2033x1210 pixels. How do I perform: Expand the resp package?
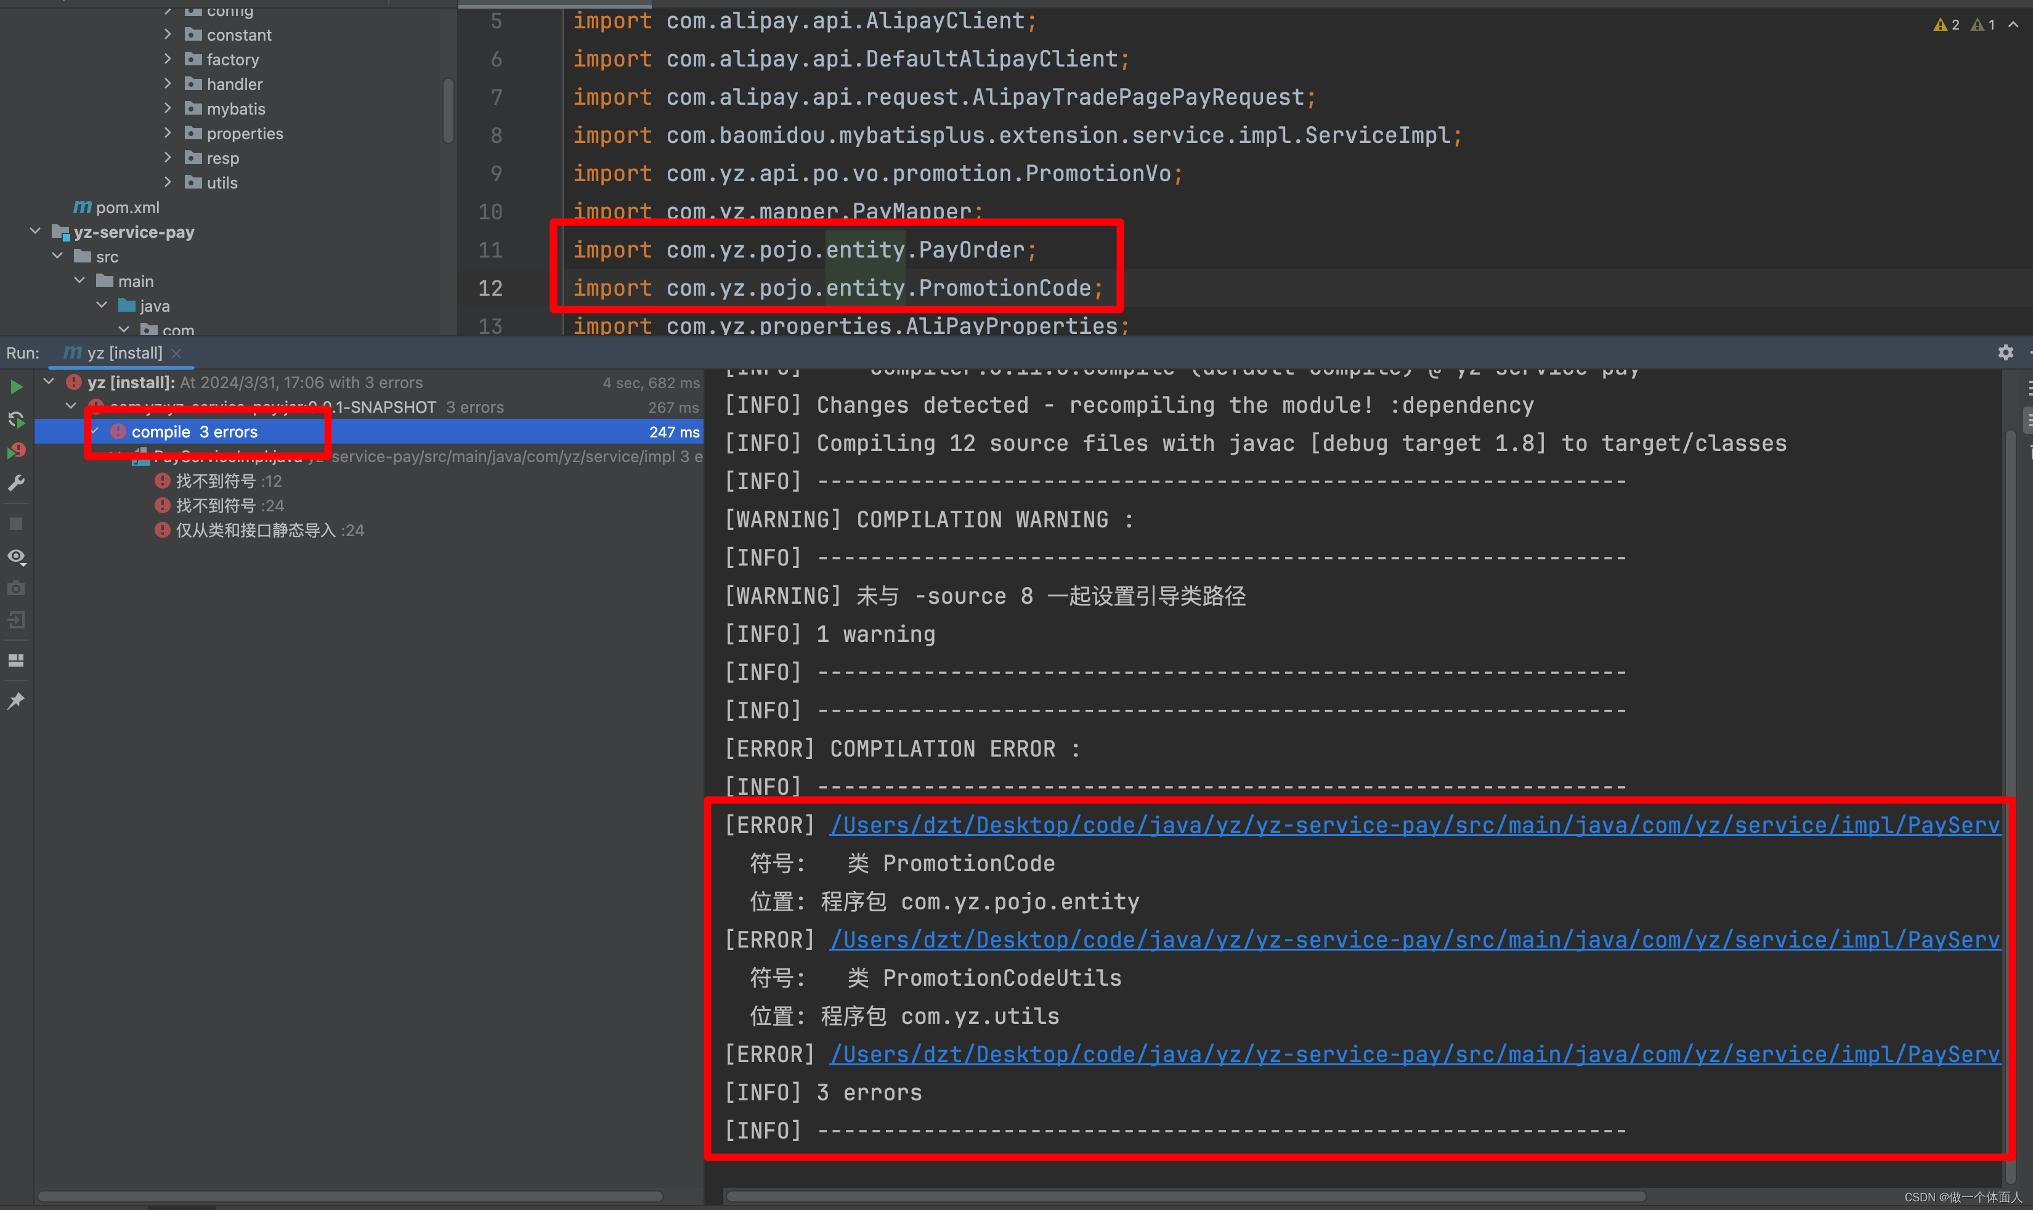click(168, 157)
